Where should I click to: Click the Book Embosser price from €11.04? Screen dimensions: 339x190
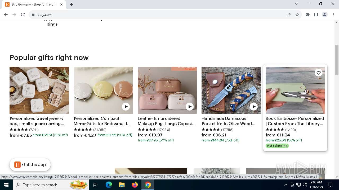278,135
